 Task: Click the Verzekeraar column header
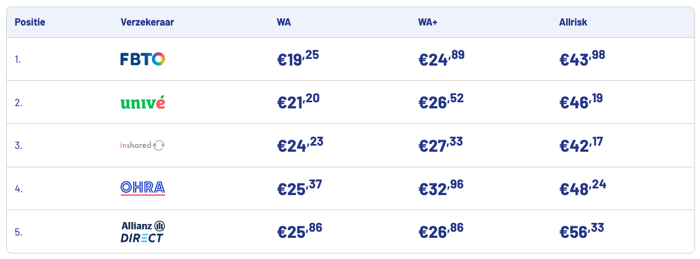(147, 22)
